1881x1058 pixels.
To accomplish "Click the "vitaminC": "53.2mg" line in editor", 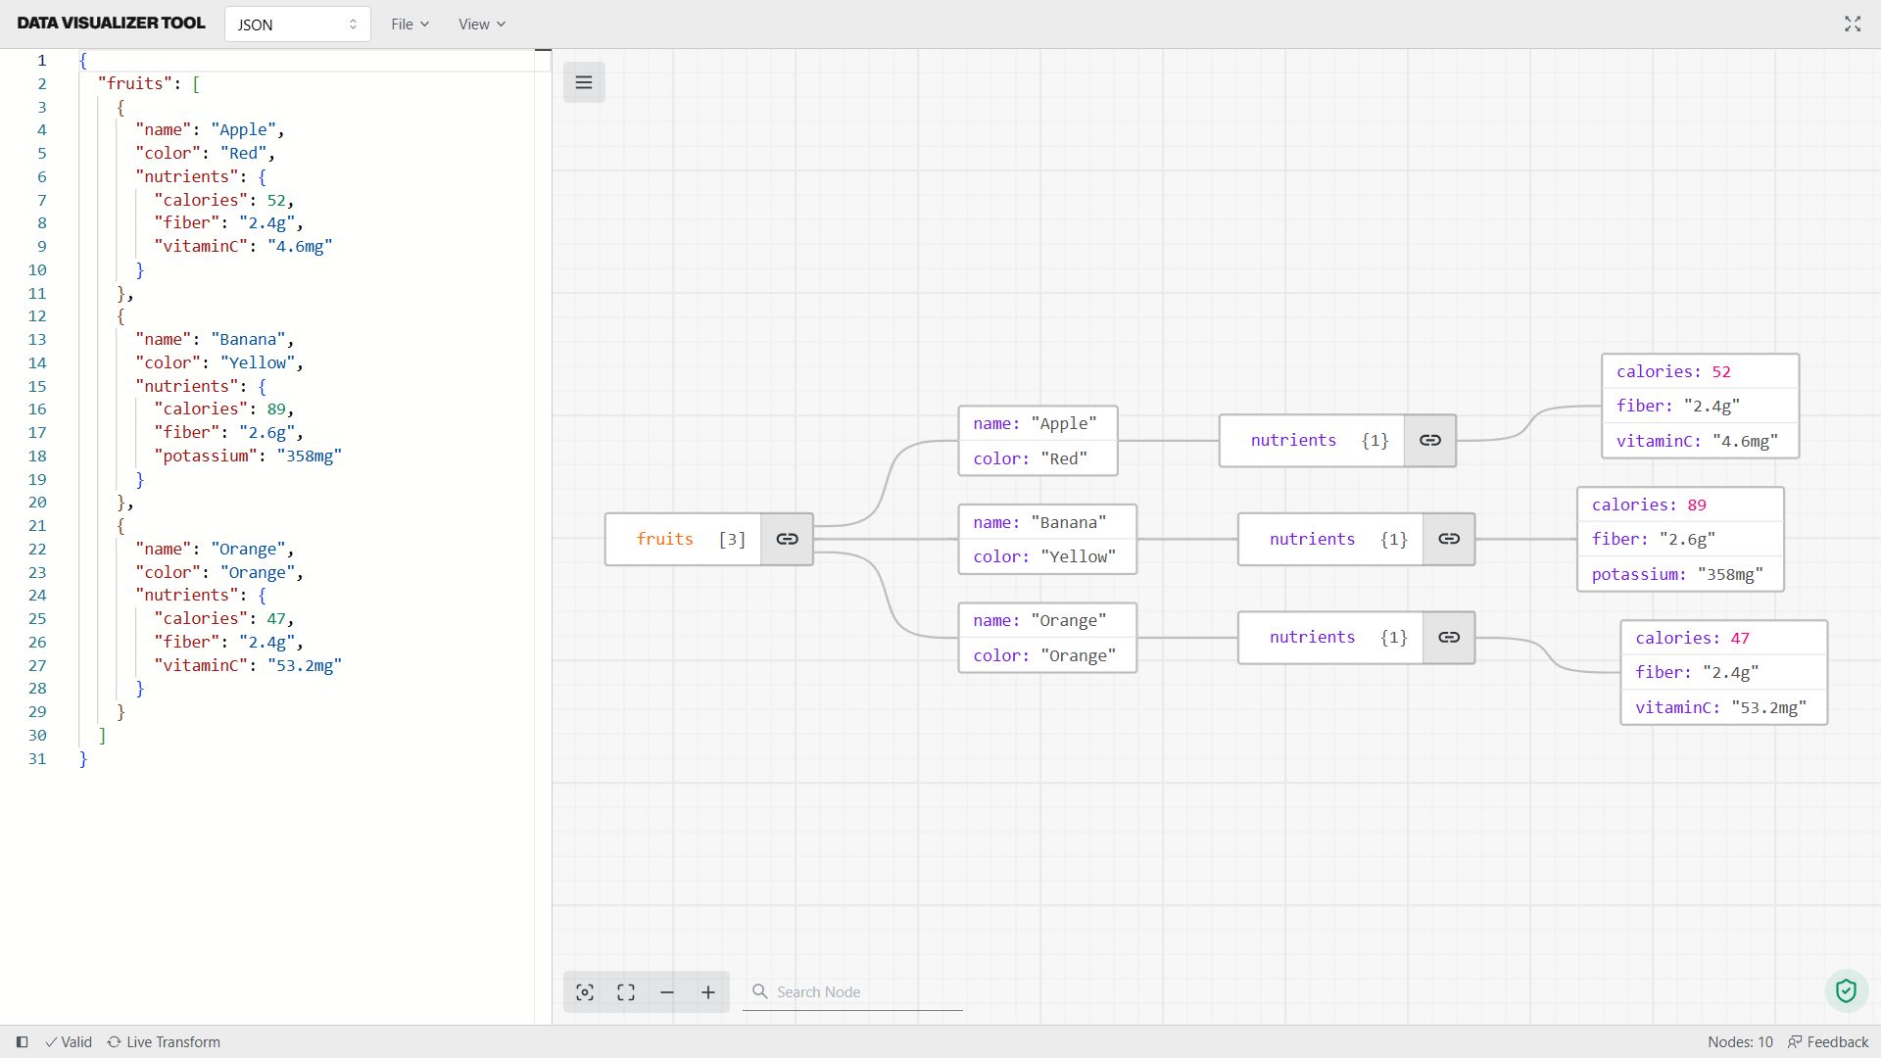I will tap(248, 665).
